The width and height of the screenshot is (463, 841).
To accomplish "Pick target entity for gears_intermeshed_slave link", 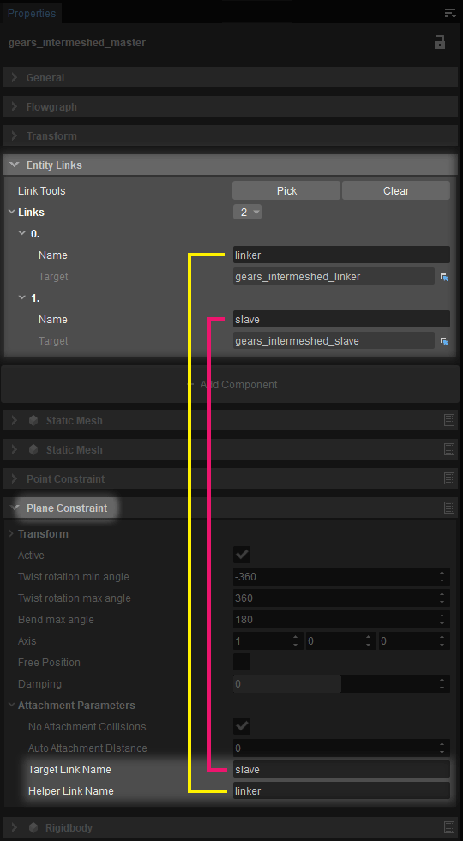I will 444,341.
